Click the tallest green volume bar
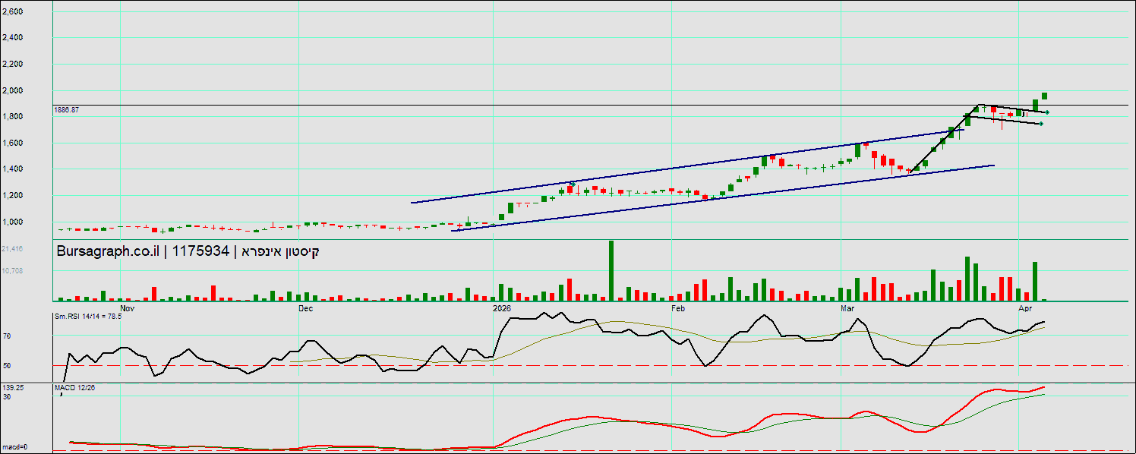 [611, 270]
